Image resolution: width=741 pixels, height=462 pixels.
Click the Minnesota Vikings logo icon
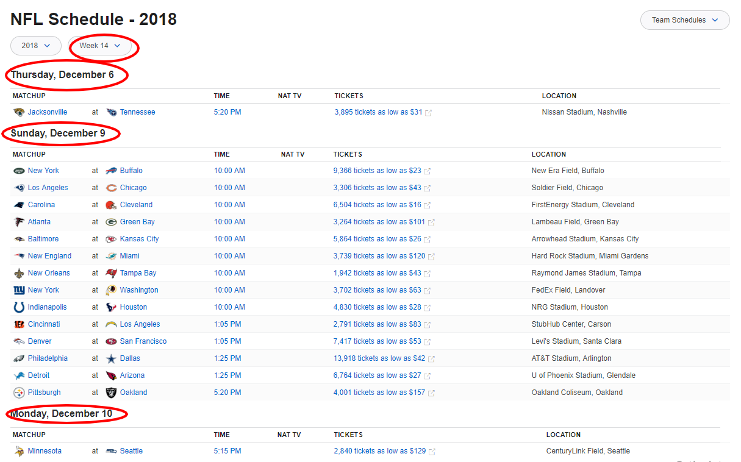(19, 451)
